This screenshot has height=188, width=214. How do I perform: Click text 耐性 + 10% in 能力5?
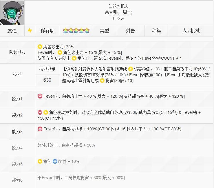[69, 161]
